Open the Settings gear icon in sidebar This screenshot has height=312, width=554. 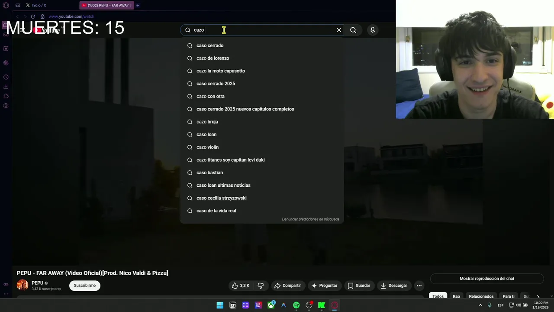tap(6, 106)
